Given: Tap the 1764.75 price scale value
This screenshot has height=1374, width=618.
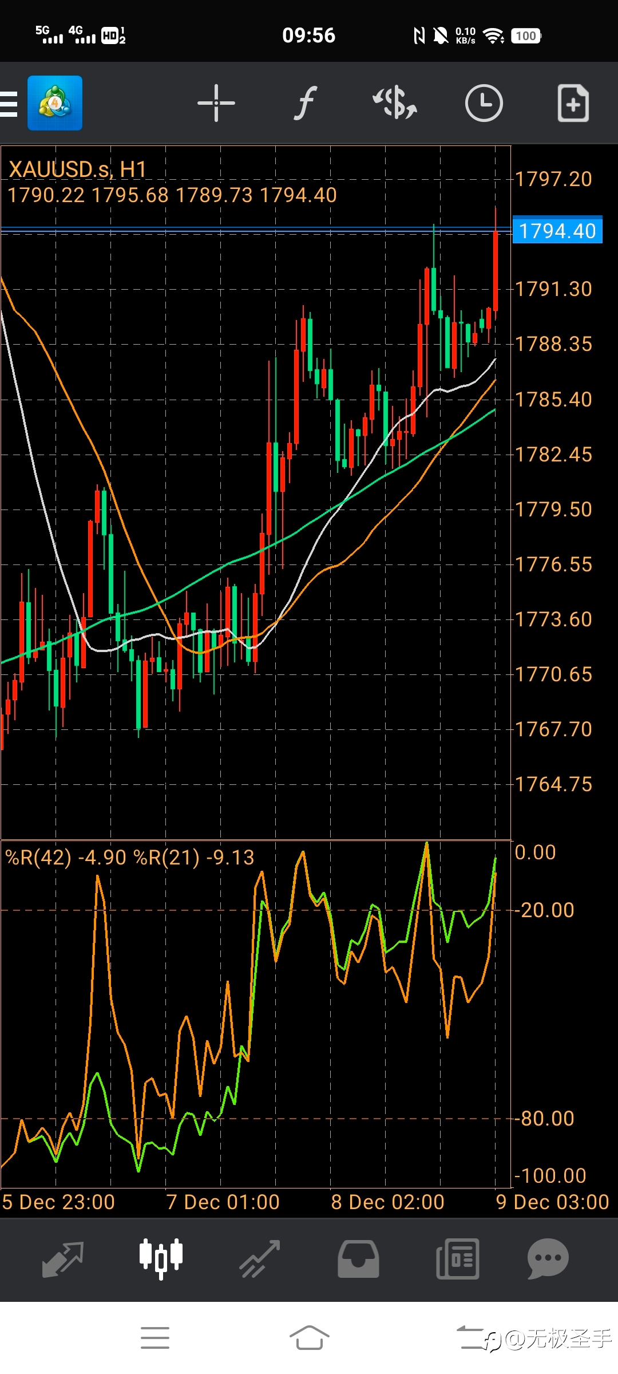Looking at the screenshot, I should coord(553,784).
